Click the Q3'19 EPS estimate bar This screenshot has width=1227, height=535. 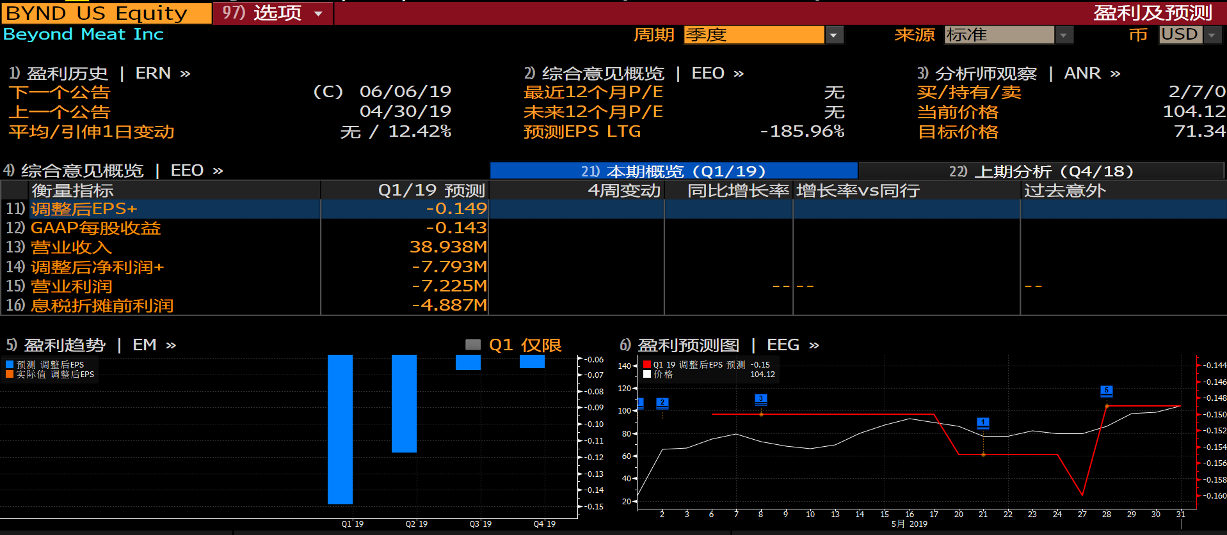pos(468,362)
